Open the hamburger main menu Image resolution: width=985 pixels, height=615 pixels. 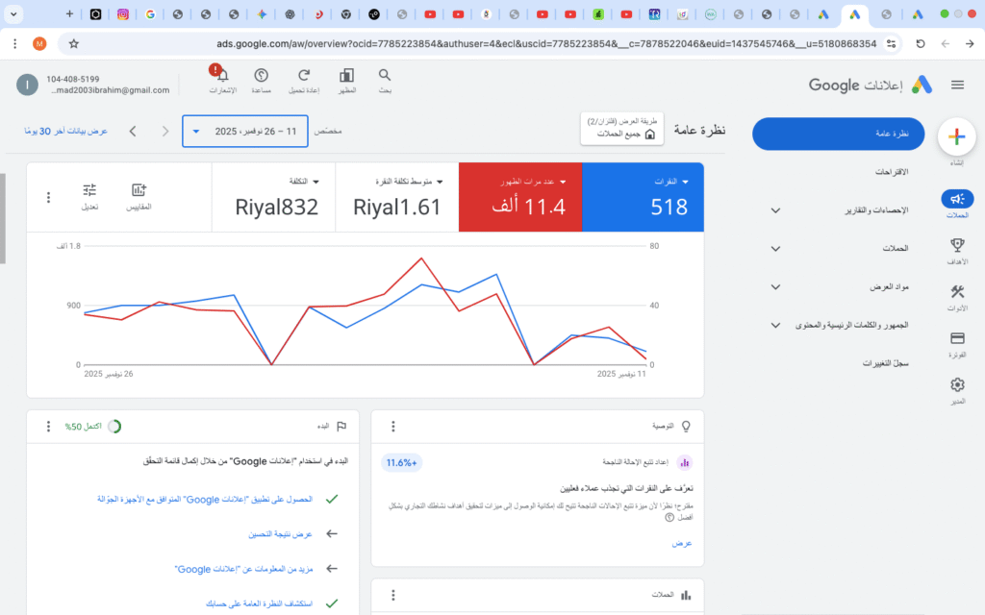957,85
